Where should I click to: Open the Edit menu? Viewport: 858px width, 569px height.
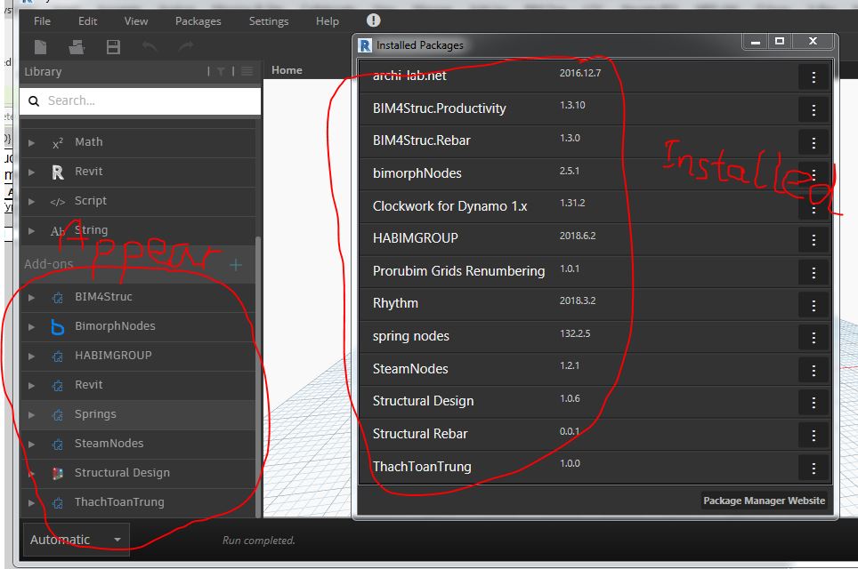(87, 20)
